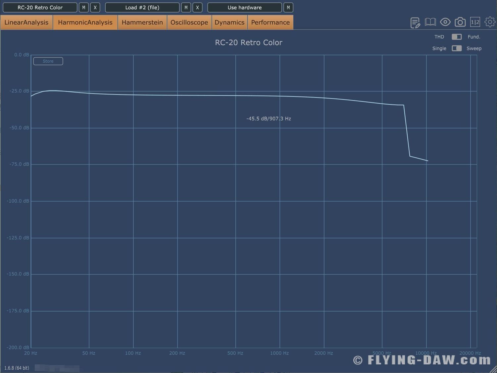Toggle THD / Fund. switch
497x373 pixels.
(x=457, y=37)
